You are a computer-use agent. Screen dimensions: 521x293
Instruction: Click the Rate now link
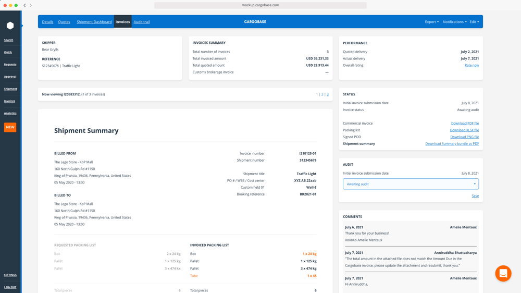point(472,66)
